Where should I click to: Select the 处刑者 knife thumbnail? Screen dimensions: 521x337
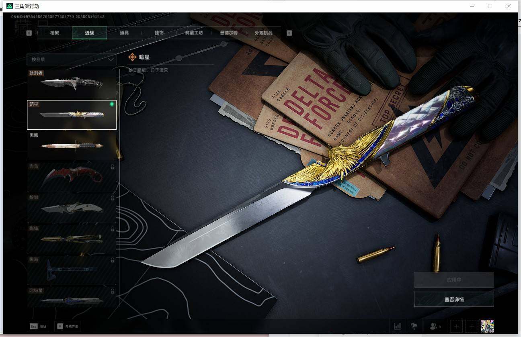tap(72, 84)
